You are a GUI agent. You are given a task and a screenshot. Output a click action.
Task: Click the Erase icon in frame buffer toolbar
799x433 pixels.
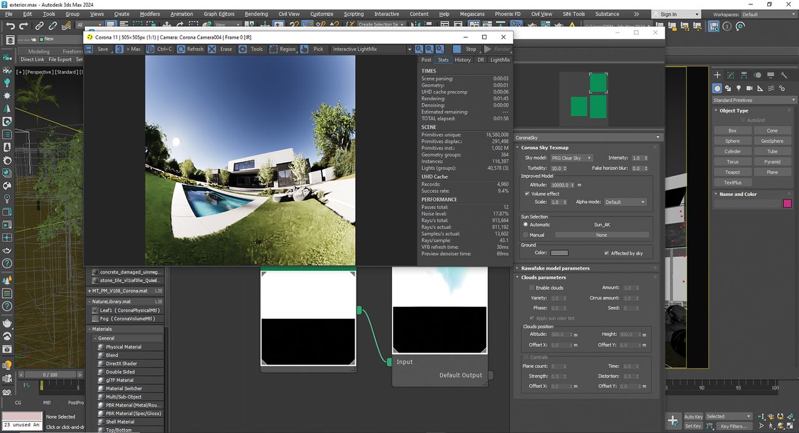212,49
